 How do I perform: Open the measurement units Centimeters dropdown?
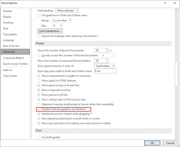coord(104,66)
